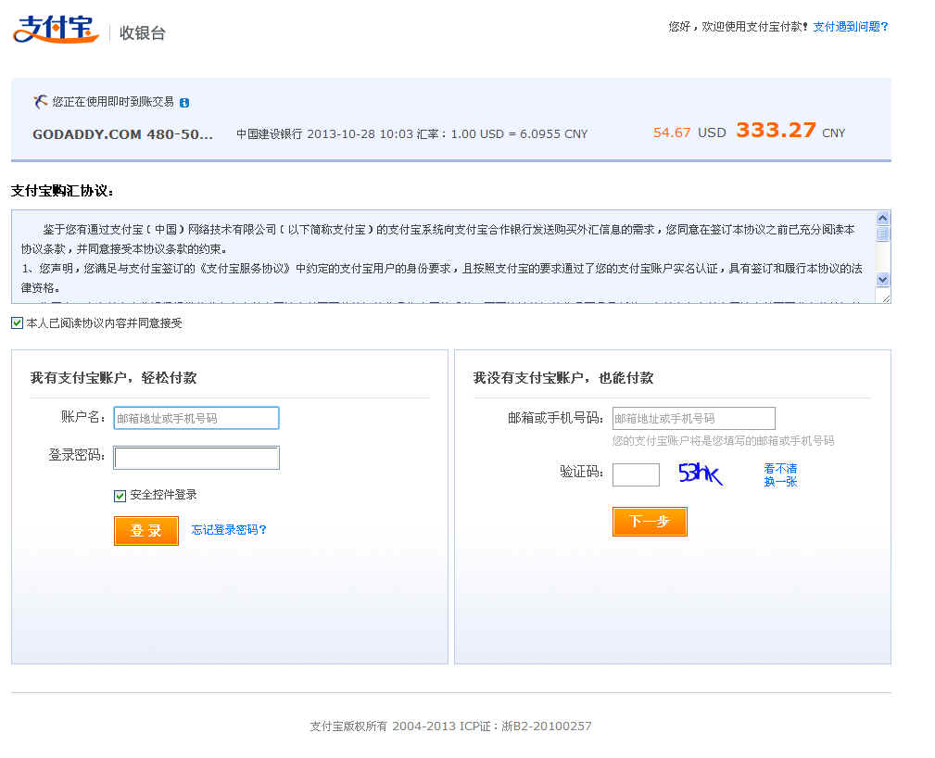Screen dimensions: 935x758
Task: Focus the 邮箱或手机号码 input field
Action: tap(693, 418)
